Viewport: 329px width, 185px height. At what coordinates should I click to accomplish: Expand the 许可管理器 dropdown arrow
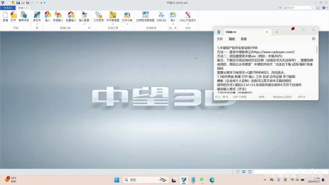(x=113, y=24)
